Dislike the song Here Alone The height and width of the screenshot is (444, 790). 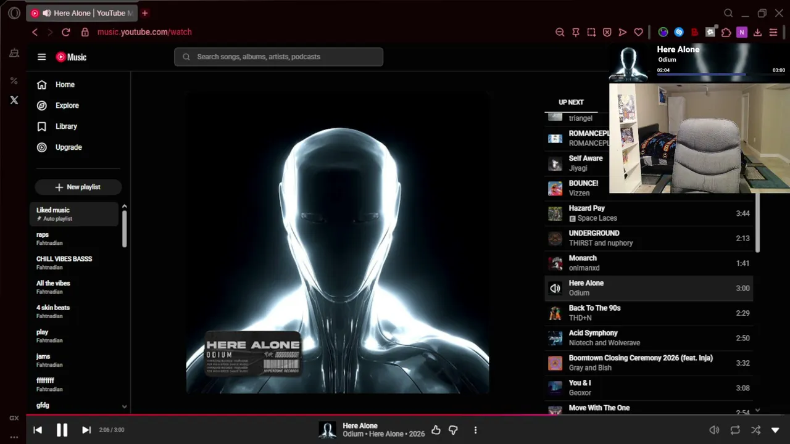453,430
